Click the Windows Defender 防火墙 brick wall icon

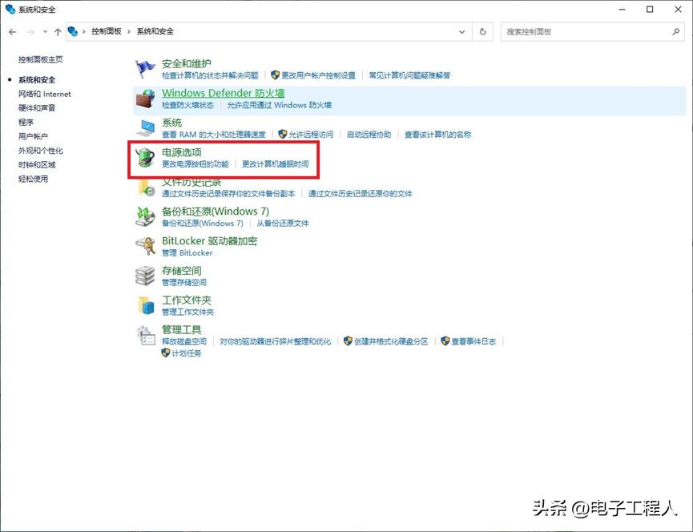click(146, 99)
